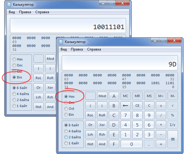Open Правка menu in front calculator
The height and width of the screenshot is (154, 186).
[77, 49]
